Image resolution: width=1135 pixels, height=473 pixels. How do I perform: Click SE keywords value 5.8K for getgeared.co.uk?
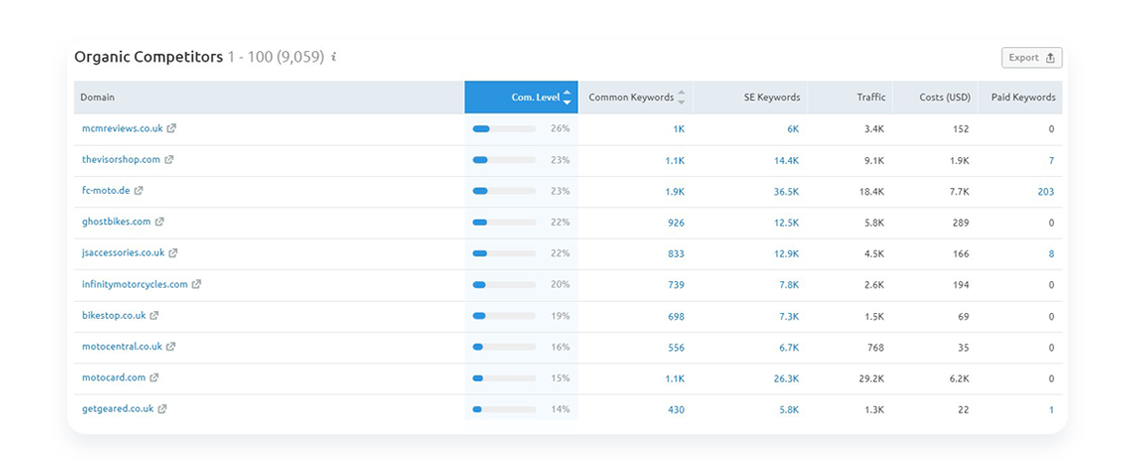point(789,409)
